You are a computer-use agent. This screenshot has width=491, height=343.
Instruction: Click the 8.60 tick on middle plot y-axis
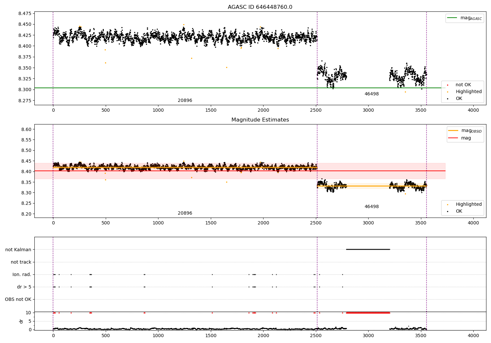[x=26, y=129]
